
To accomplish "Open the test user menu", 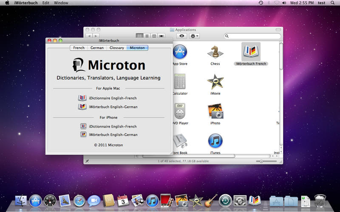I will 322,3.
